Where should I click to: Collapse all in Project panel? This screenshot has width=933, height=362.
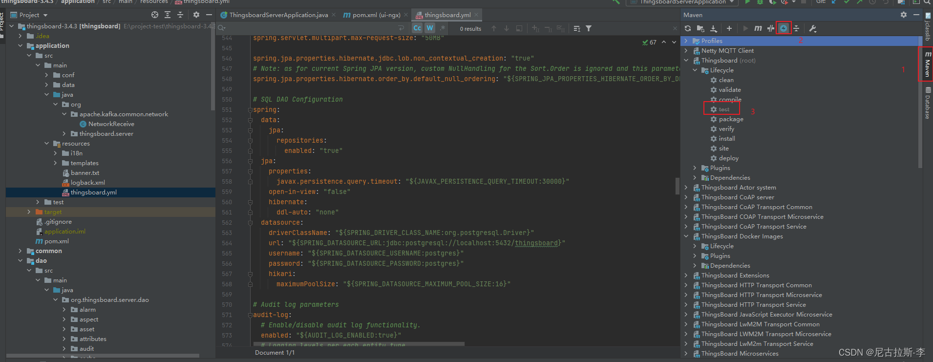(180, 15)
